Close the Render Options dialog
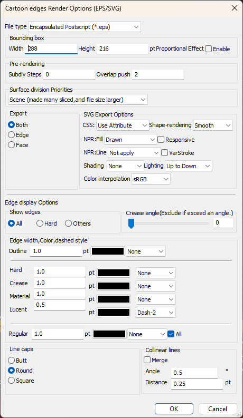Screen dimensions: 243x418 [235, 8]
